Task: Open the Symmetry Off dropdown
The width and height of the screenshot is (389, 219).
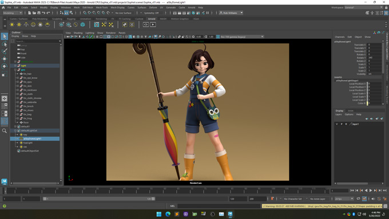Action: pos(153,13)
